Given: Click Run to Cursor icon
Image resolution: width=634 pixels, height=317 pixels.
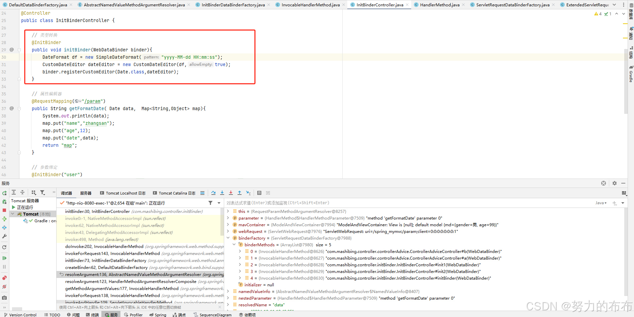Looking at the screenshot, I should 248,193.
